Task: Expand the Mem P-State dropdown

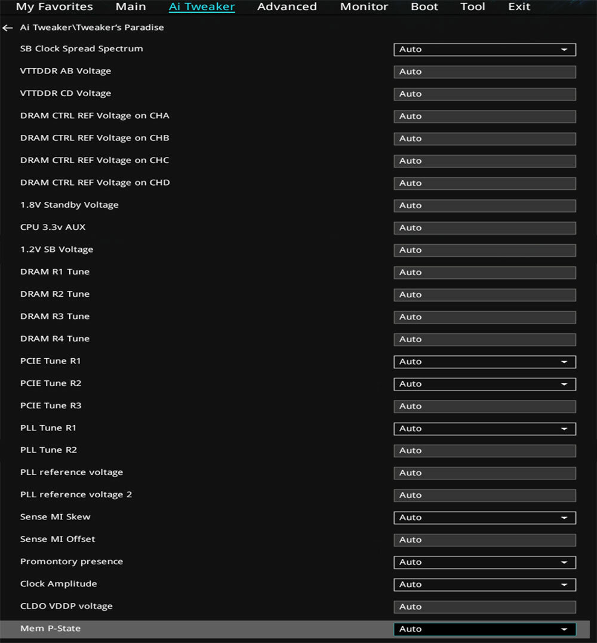Action: tap(485, 629)
